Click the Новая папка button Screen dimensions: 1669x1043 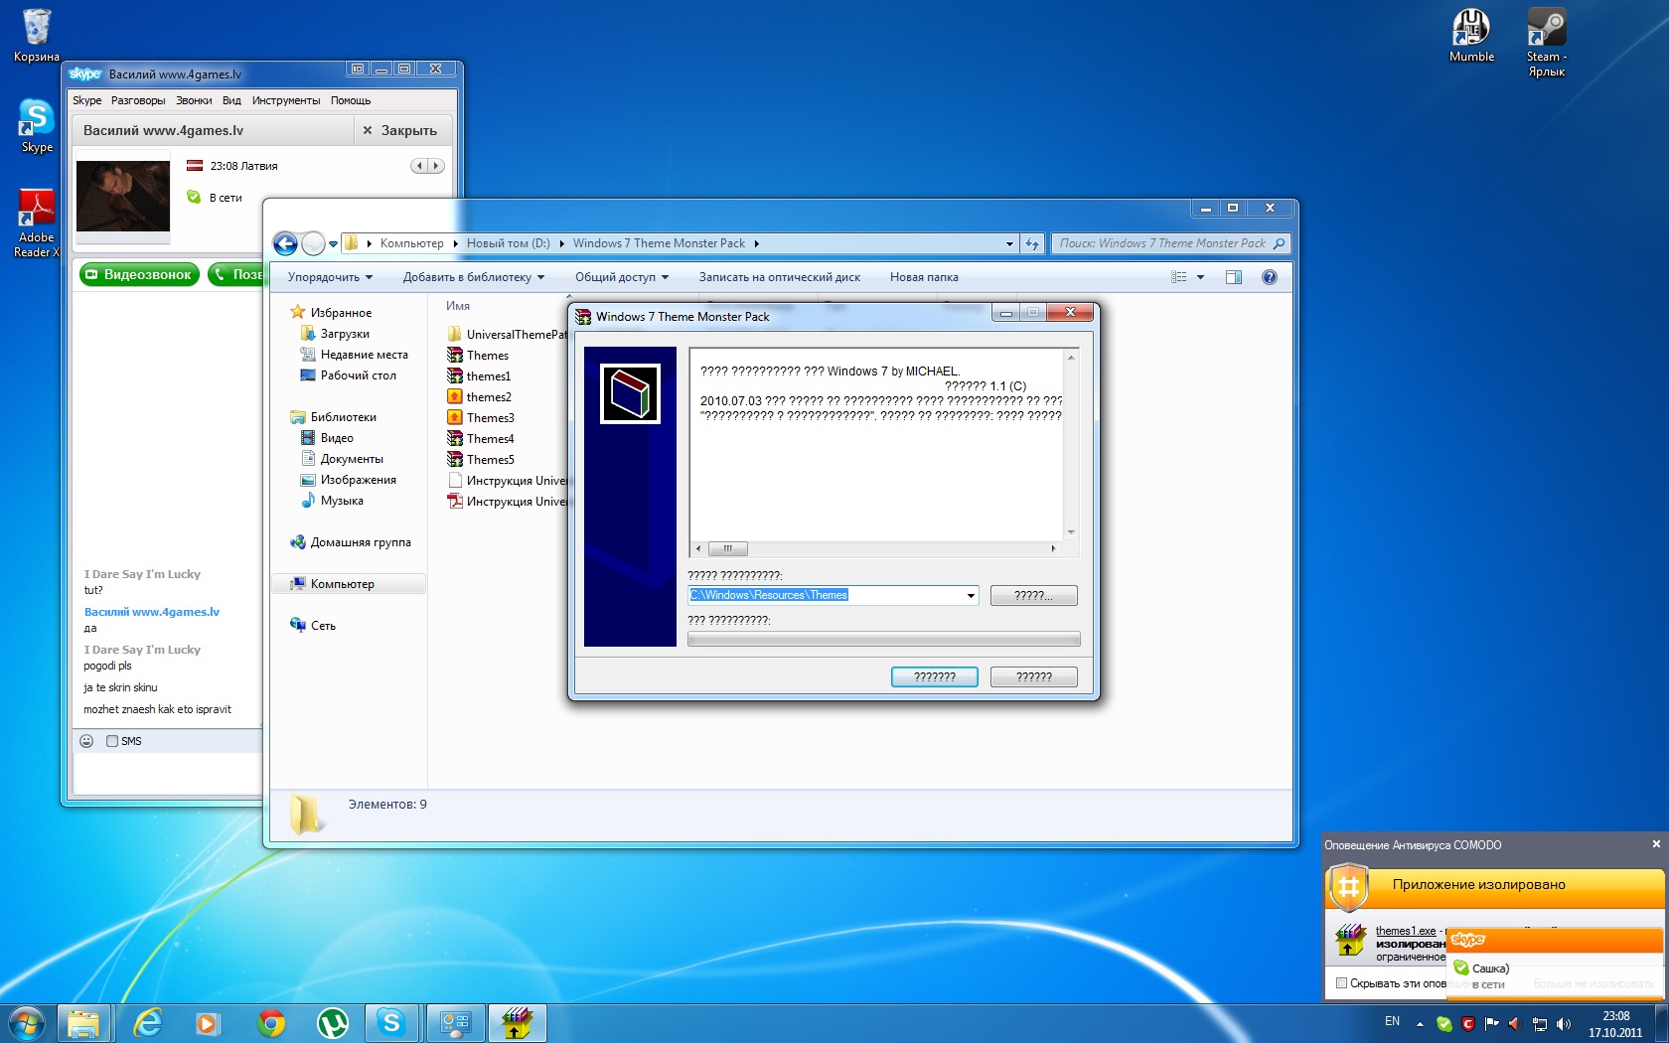924,277
